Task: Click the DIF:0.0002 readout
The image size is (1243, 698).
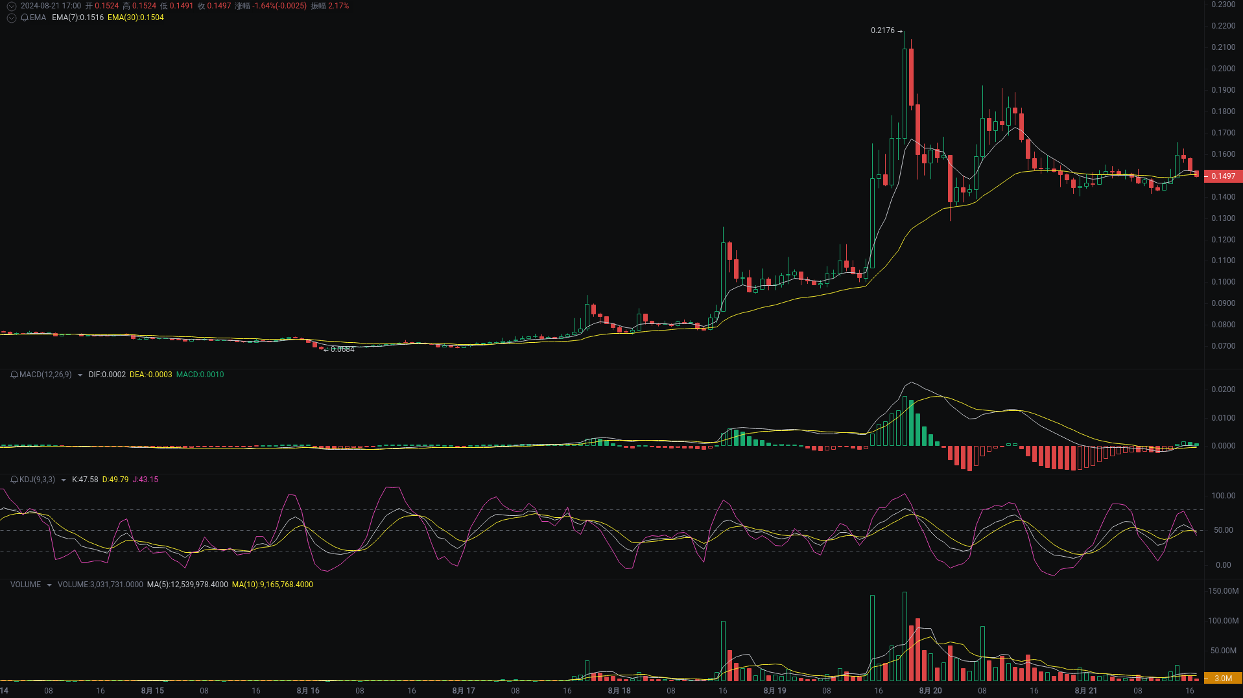Action: 107,375
